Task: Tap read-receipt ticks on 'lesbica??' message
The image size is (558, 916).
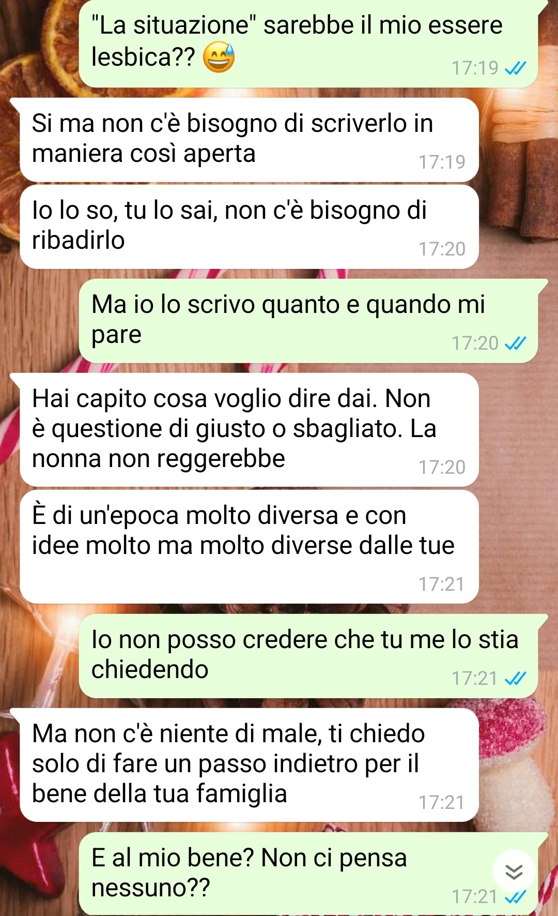Action: point(515,68)
